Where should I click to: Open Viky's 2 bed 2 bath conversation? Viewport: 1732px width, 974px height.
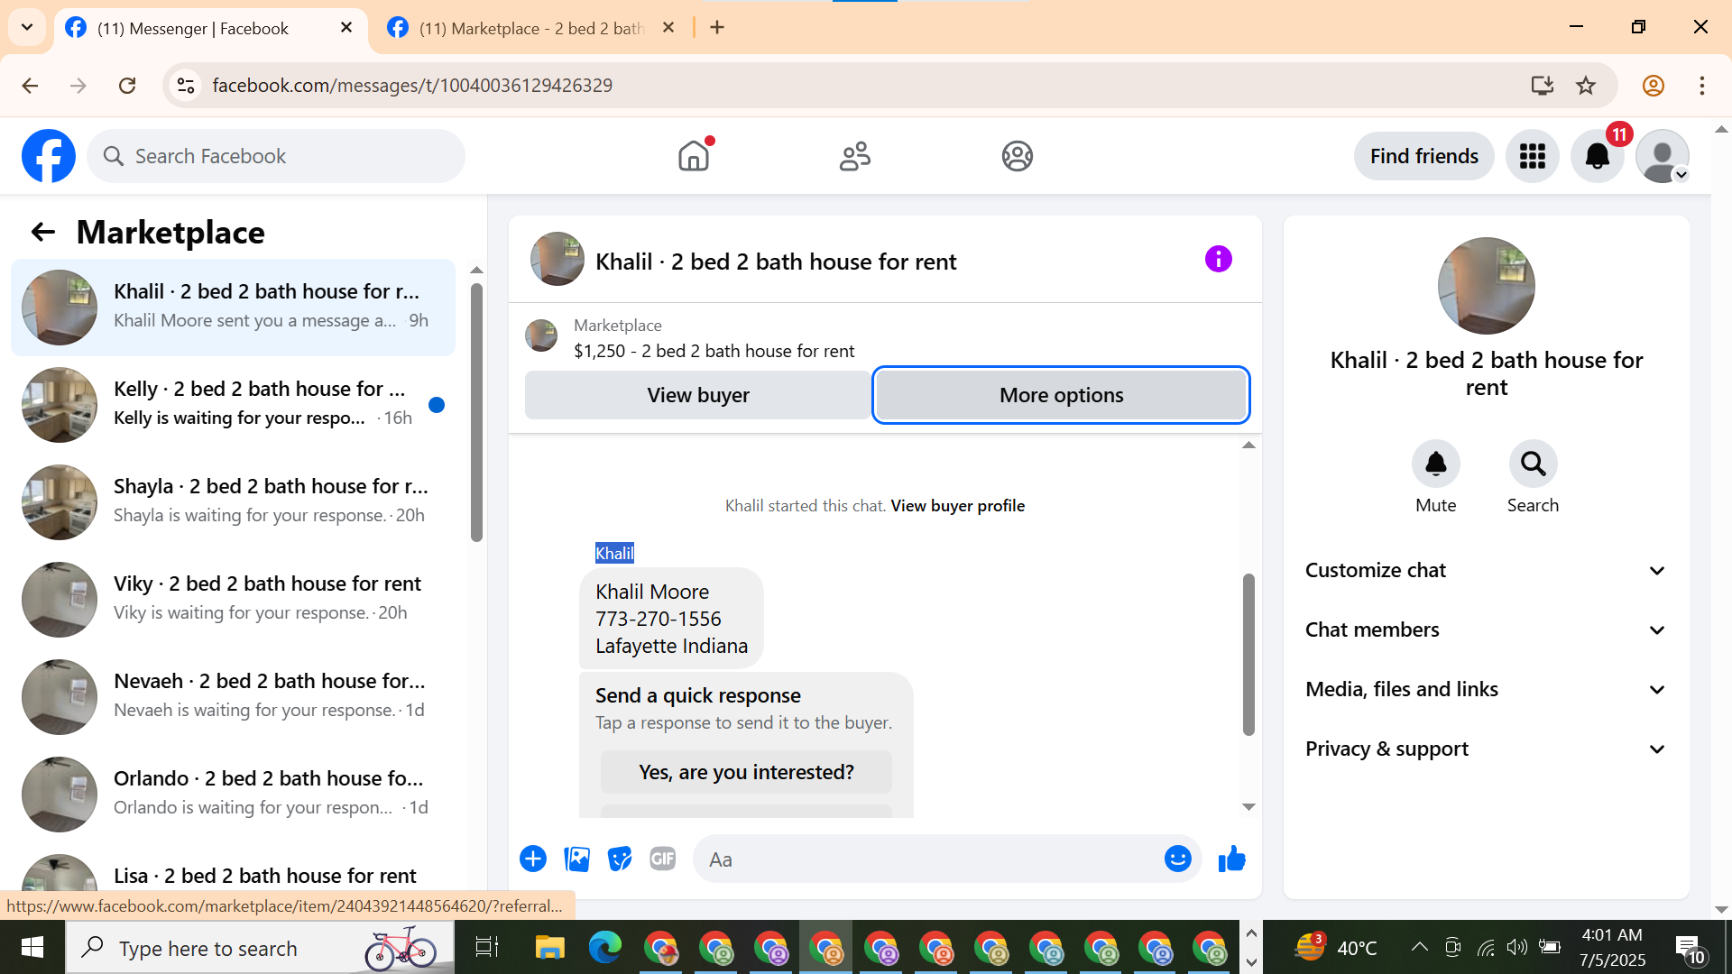pos(233,599)
